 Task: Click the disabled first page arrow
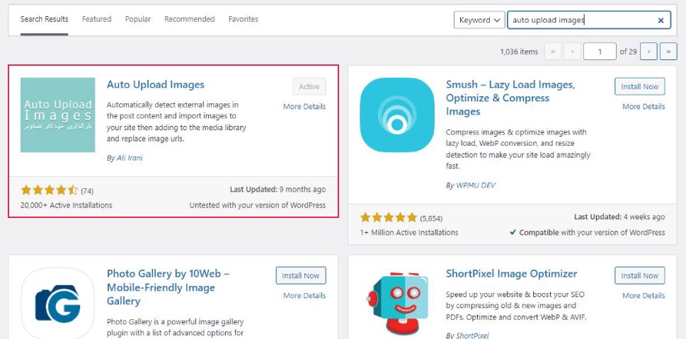point(553,52)
